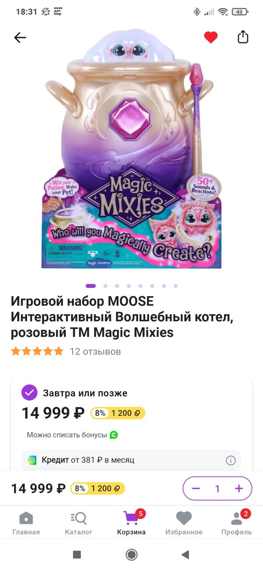263x570 pixels.
Task: Select the last image carousel dot
Action: [175, 286]
